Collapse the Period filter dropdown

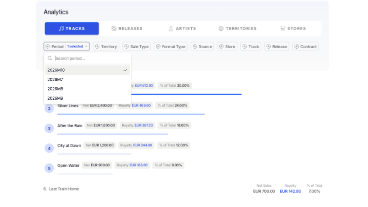[x=67, y=46]
